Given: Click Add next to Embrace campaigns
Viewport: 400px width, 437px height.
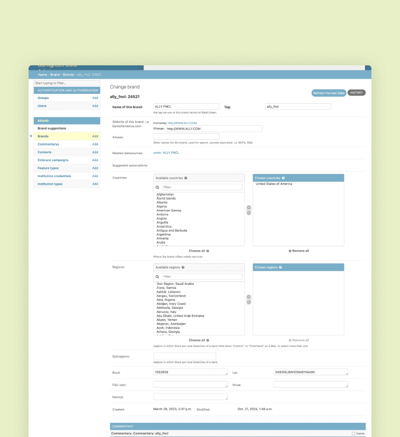Looking at the screenshot, I should tap(95, 160).
